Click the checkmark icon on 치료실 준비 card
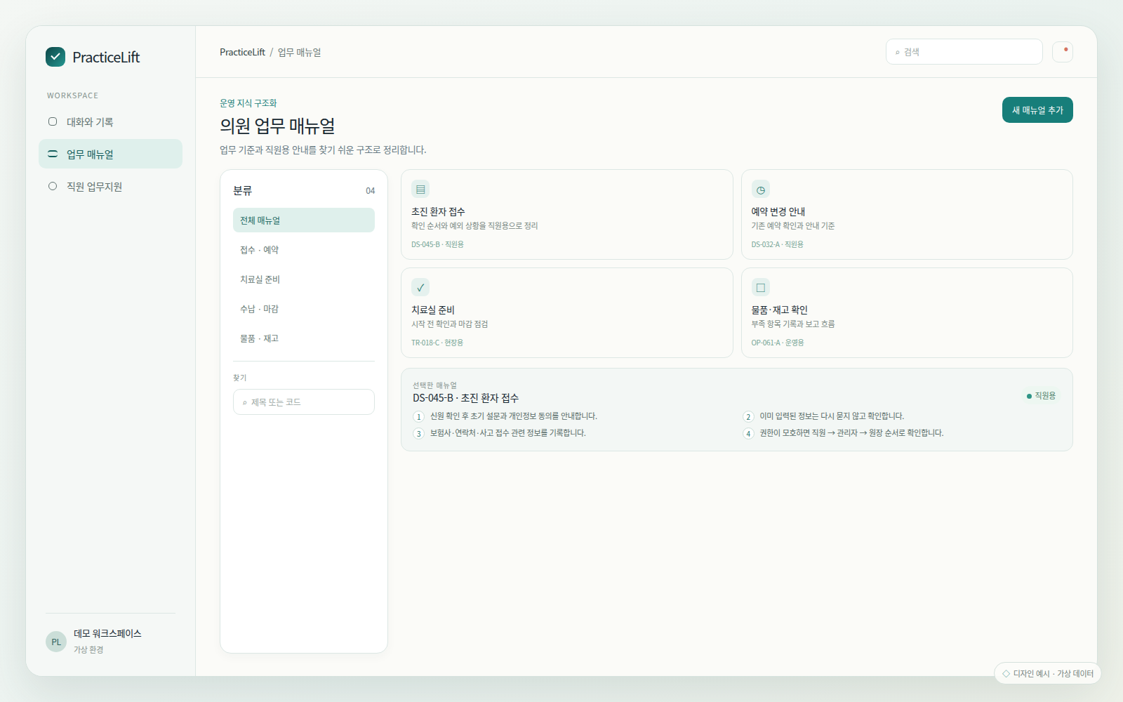The image size is (1123, 702). click(x=420, y=287)
